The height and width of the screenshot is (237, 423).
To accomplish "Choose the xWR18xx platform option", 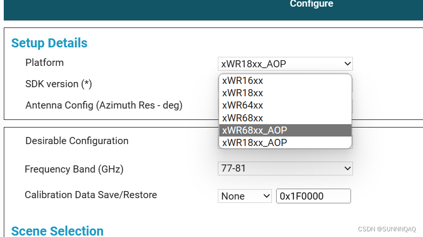I will point(285,93).
